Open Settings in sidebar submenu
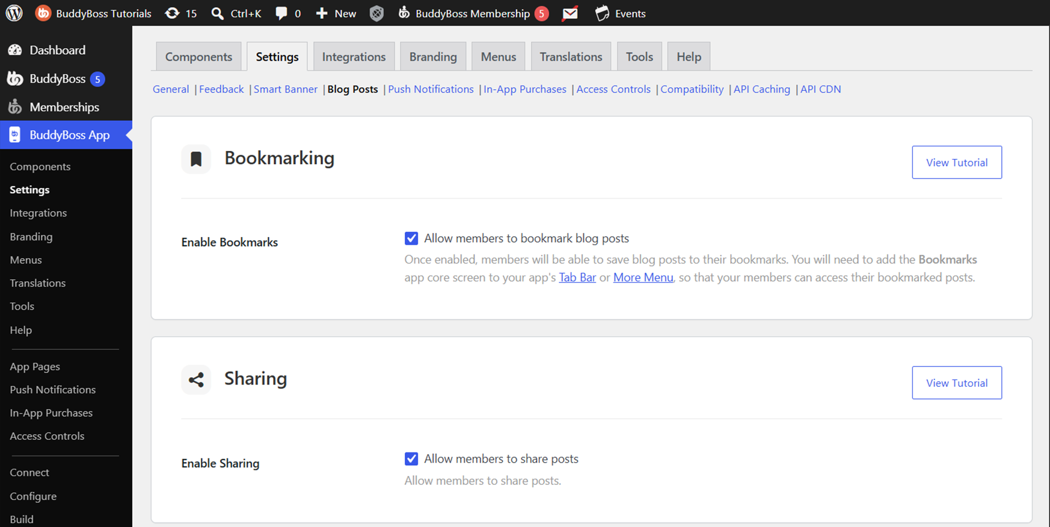The image size is (1050, 527). 29,190
